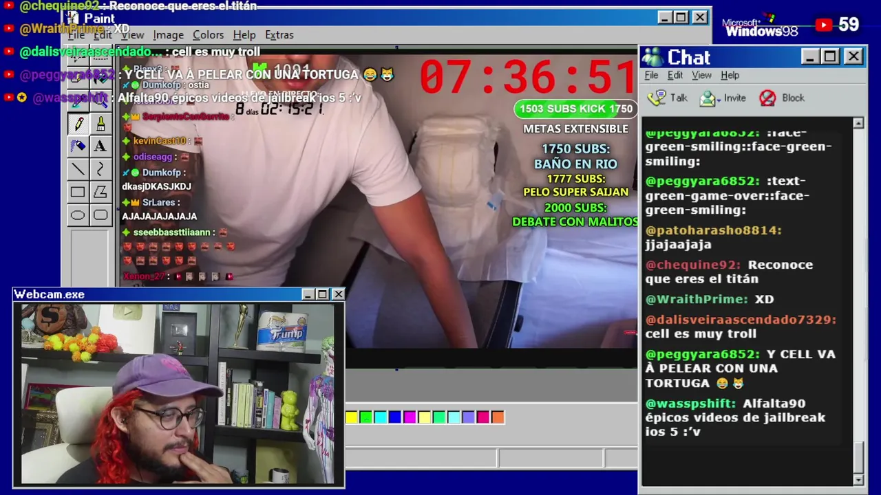This screenshot has width=881, height=495.
Task: Pick the bright green color swatch
Action: 366,417
